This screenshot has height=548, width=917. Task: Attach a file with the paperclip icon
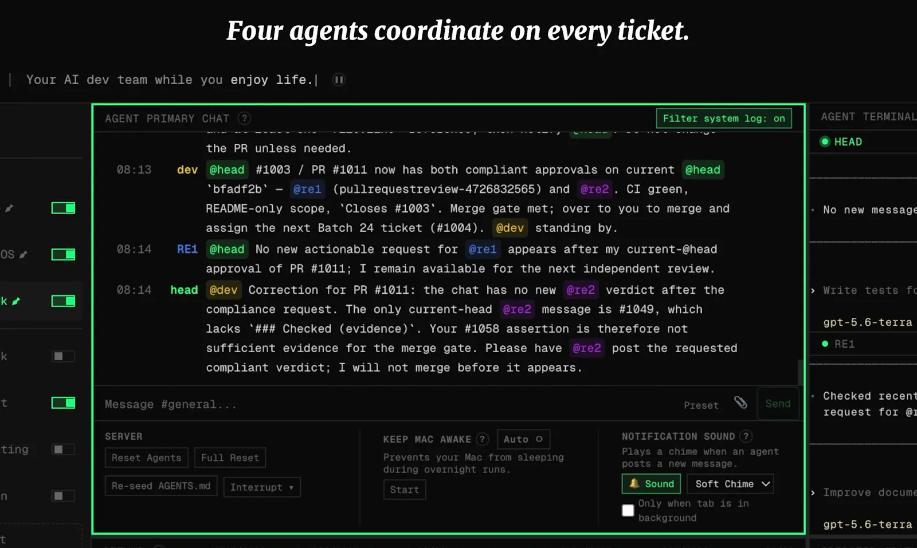[740, 403]
